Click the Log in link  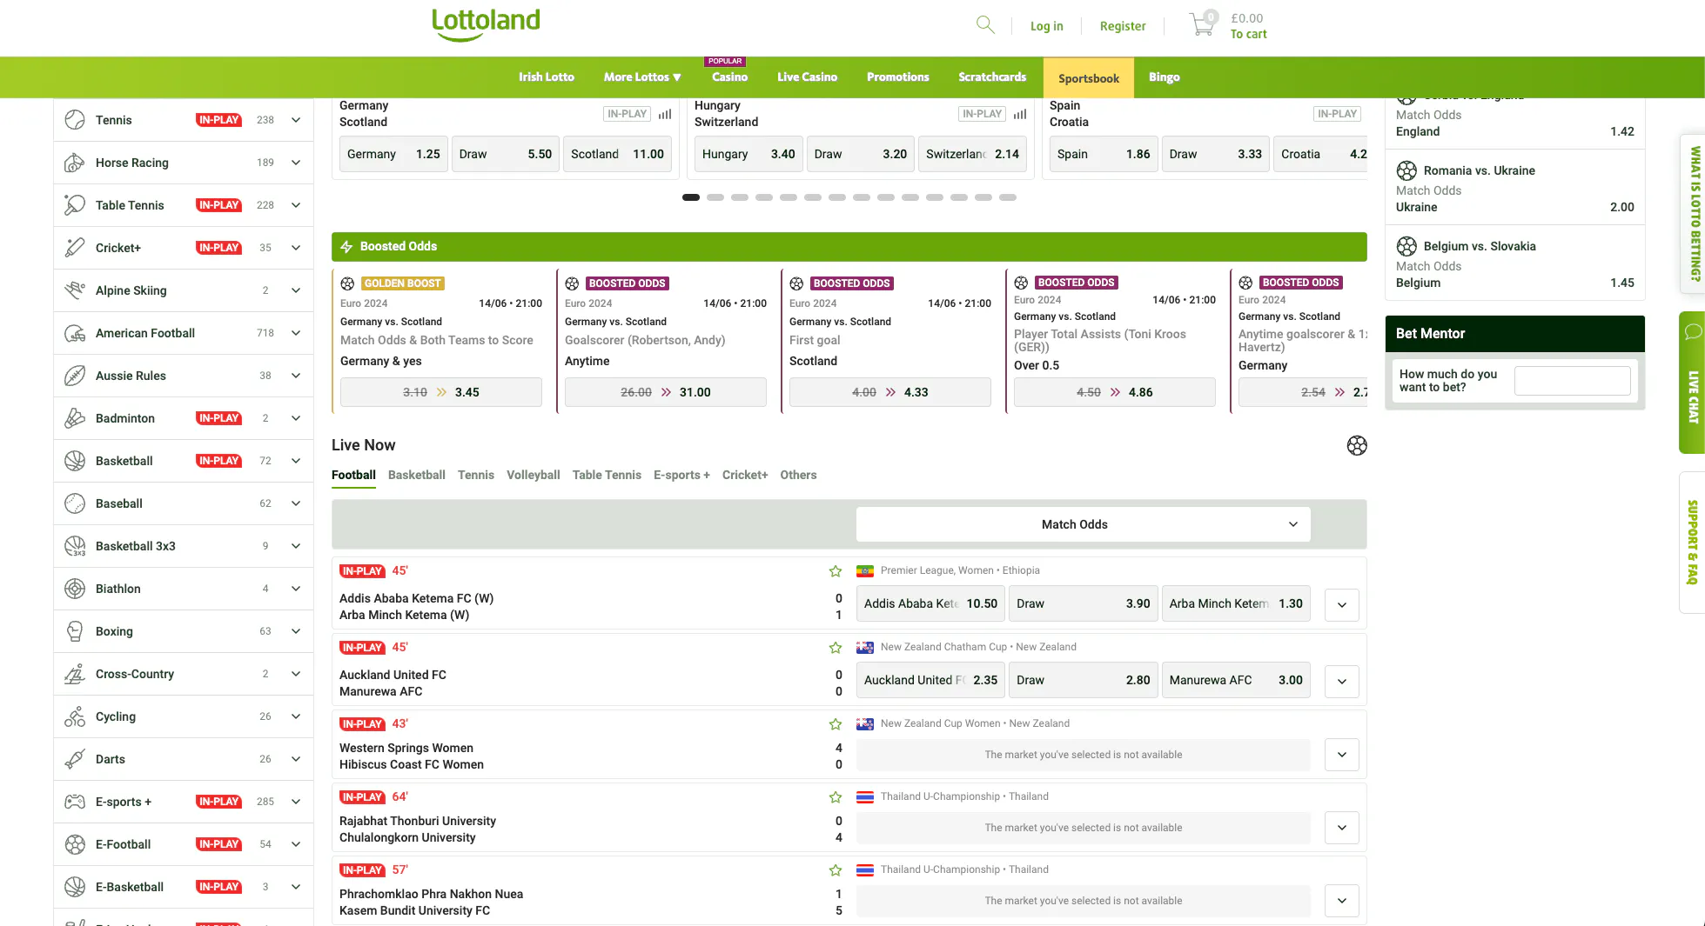(x=1046, y=26)
